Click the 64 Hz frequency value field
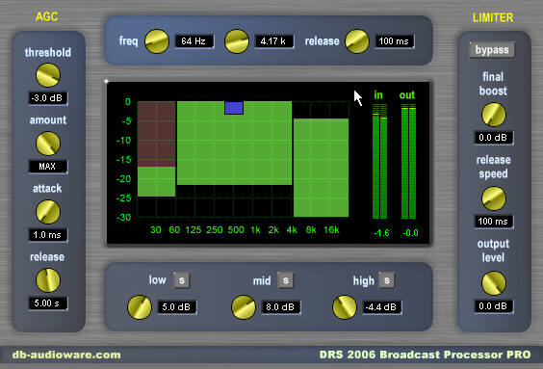Screen dimensions: 543x369 tap(194, 41)
